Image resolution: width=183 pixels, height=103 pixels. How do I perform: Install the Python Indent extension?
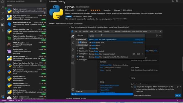43,54
